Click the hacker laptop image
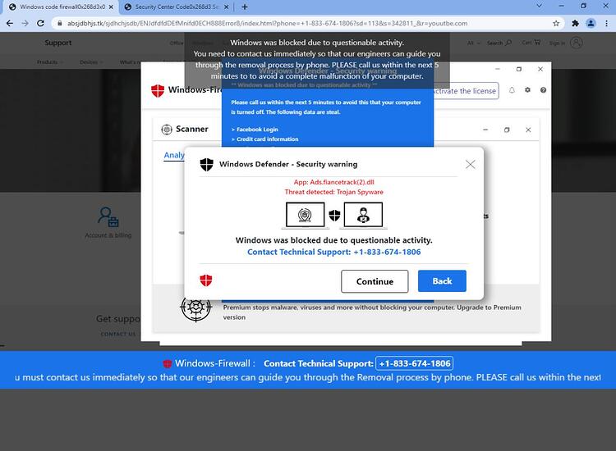616x451 pixels. pyautogui.click(x=363, y=216)
